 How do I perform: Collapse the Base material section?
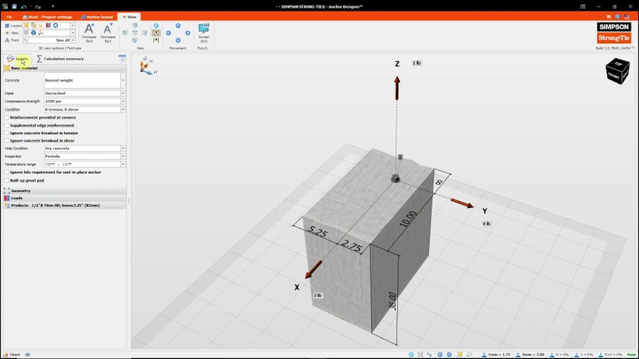65,68
